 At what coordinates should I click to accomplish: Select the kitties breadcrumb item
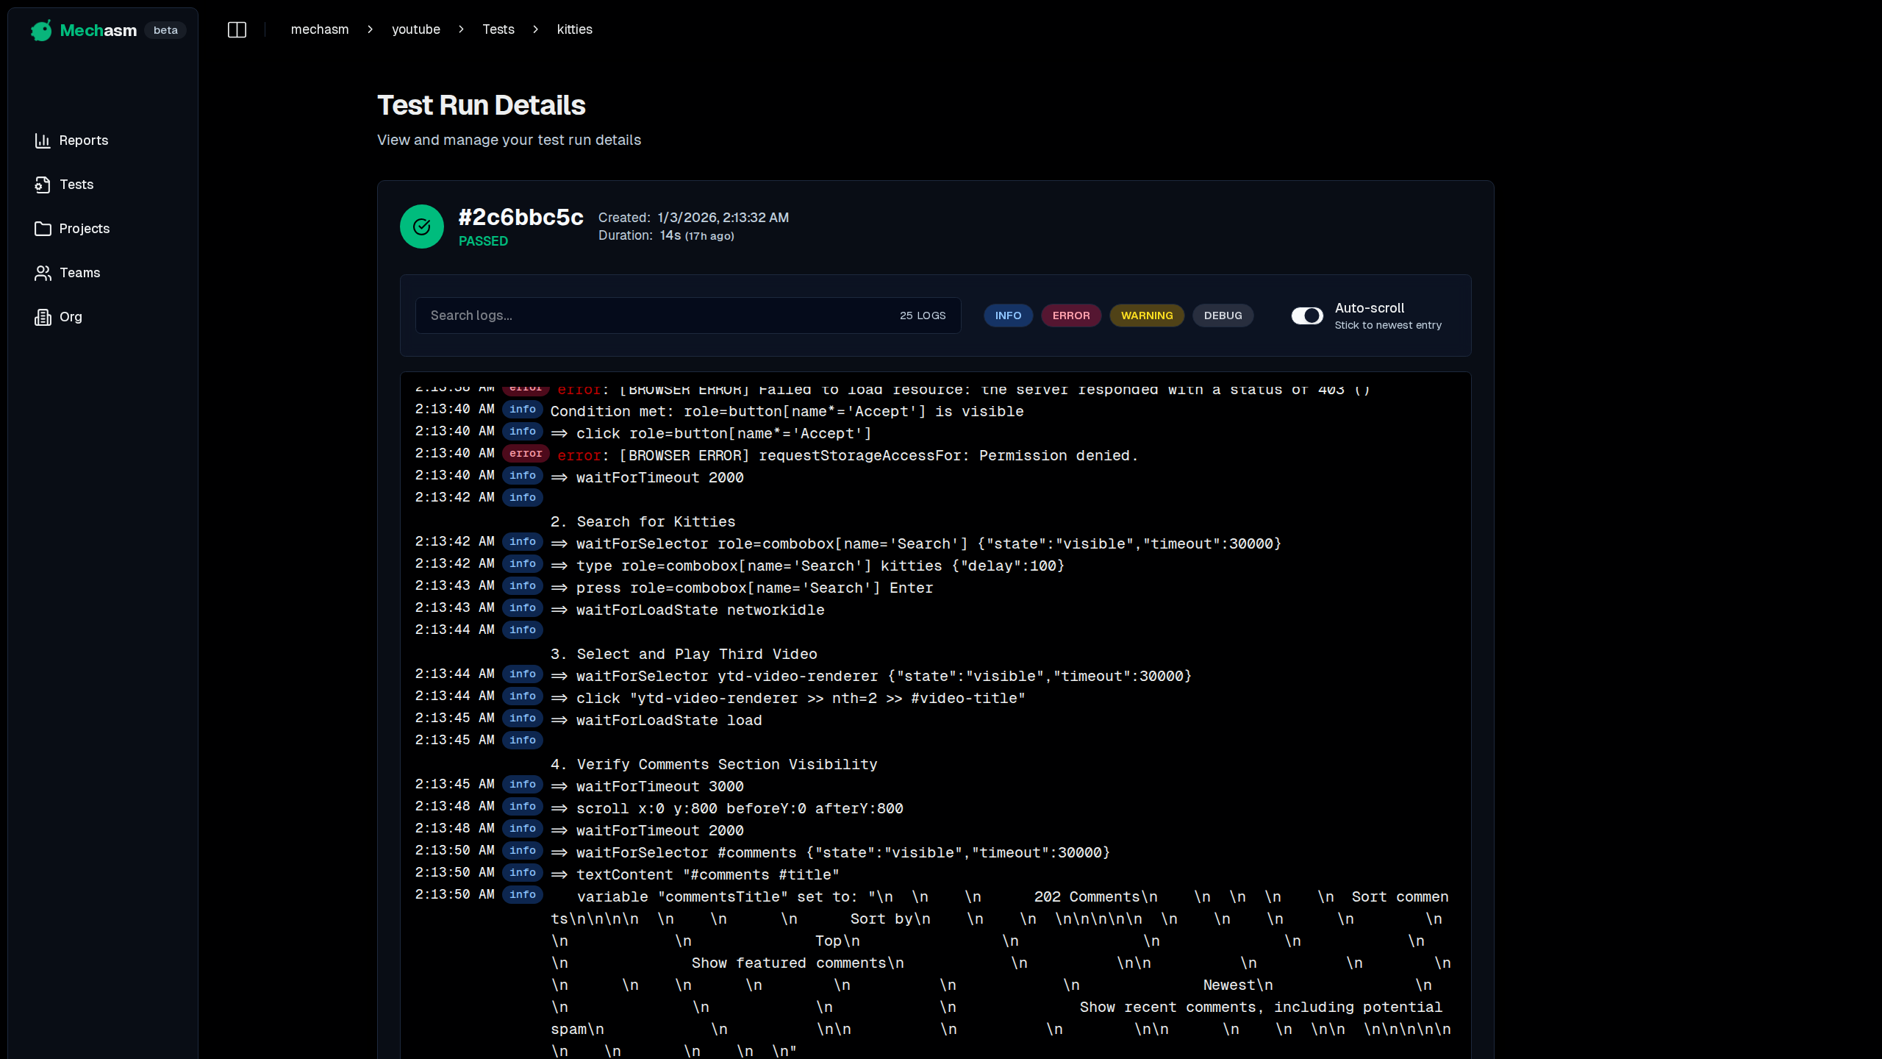tap(574, 29)
